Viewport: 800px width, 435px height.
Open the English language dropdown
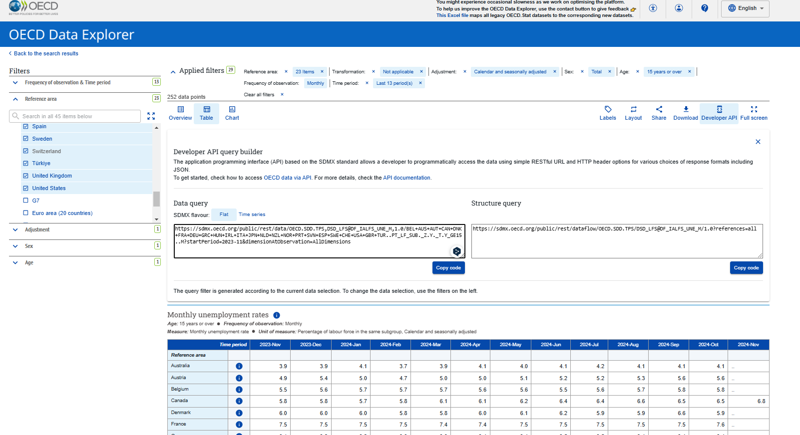[x=745, y=8]
